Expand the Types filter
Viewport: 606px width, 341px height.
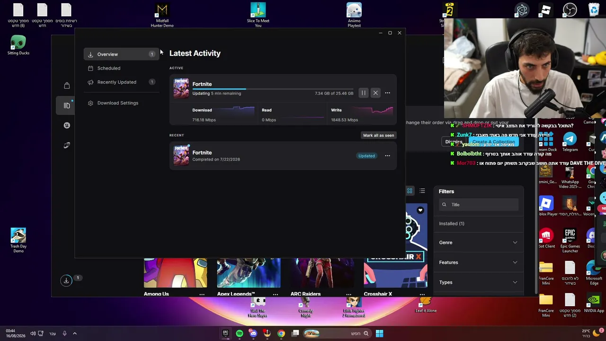click(478, 282)
